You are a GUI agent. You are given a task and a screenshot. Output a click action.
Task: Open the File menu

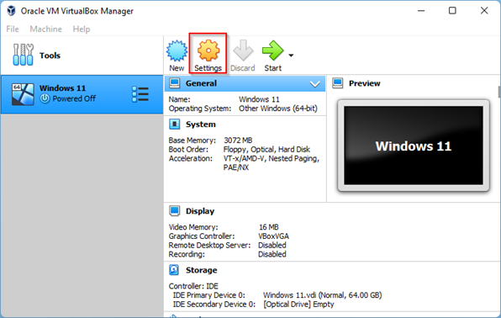tap(13, 29)
